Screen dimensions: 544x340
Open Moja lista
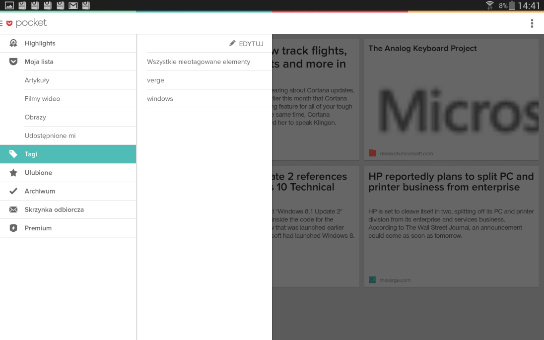click(x=68, y=62)
